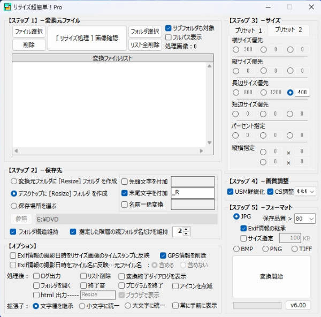Switch to プリセット 1 tab
This screenshot has width=321, height=317.
coord(248,31)
